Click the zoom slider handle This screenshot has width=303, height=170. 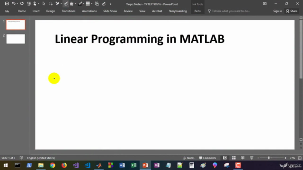269,158
